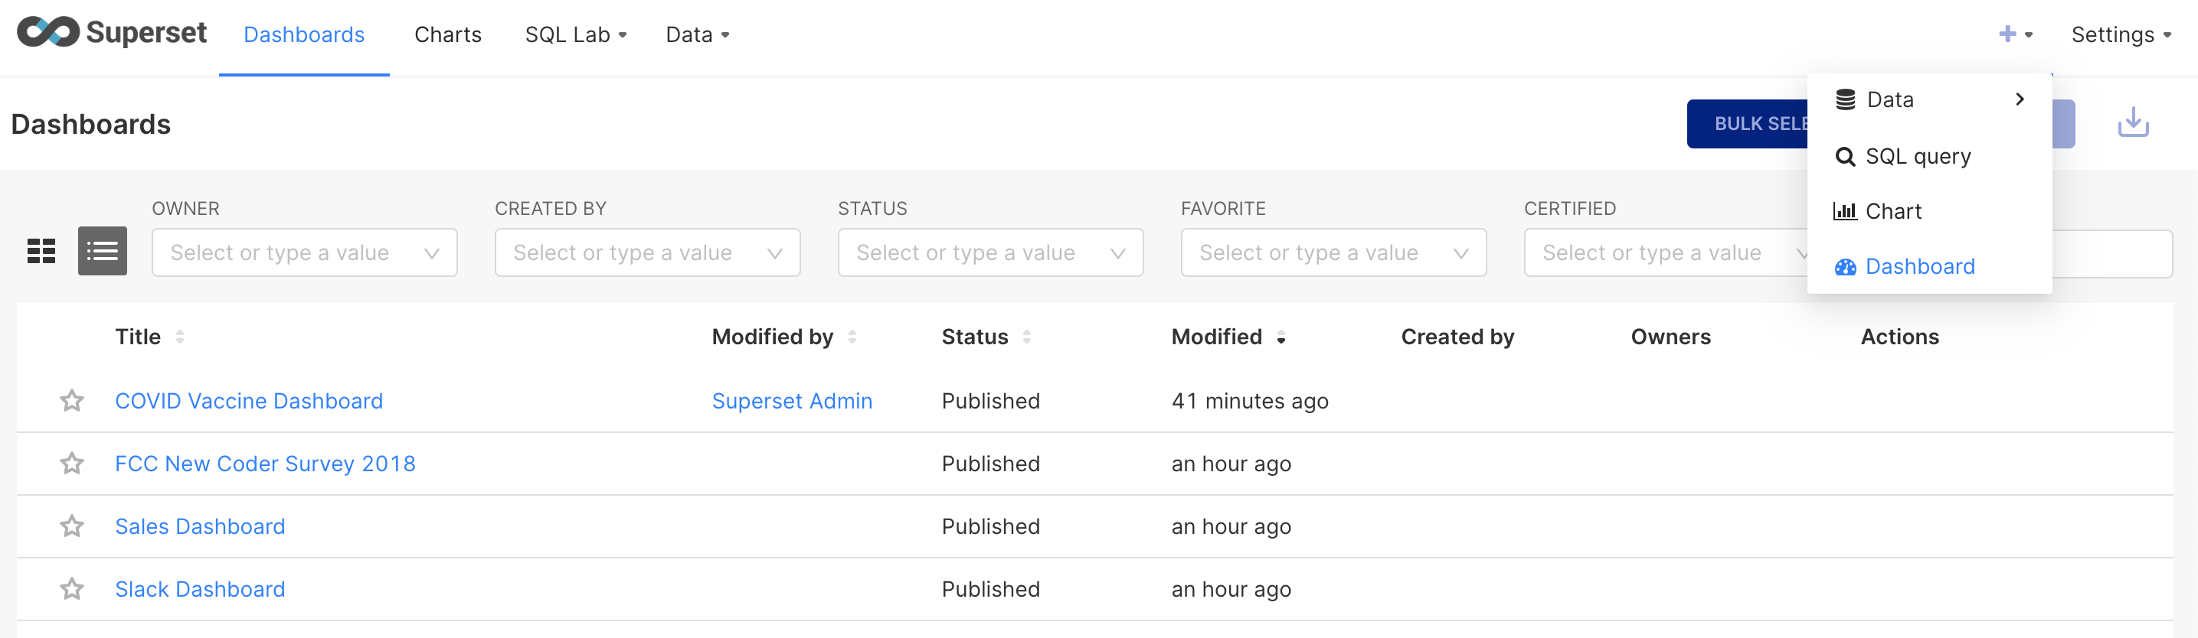This screenshot has height=638, width=2198.
Task: Click the search input field at right
Action: [2111, 253]
